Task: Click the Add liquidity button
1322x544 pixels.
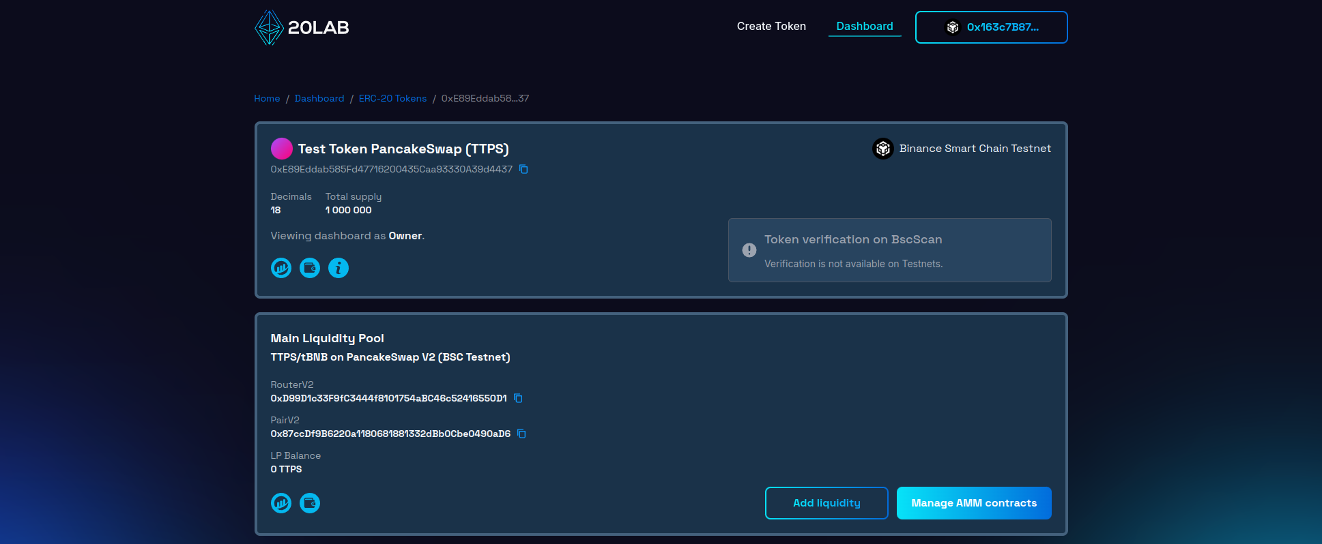Action: pos(827,503)
